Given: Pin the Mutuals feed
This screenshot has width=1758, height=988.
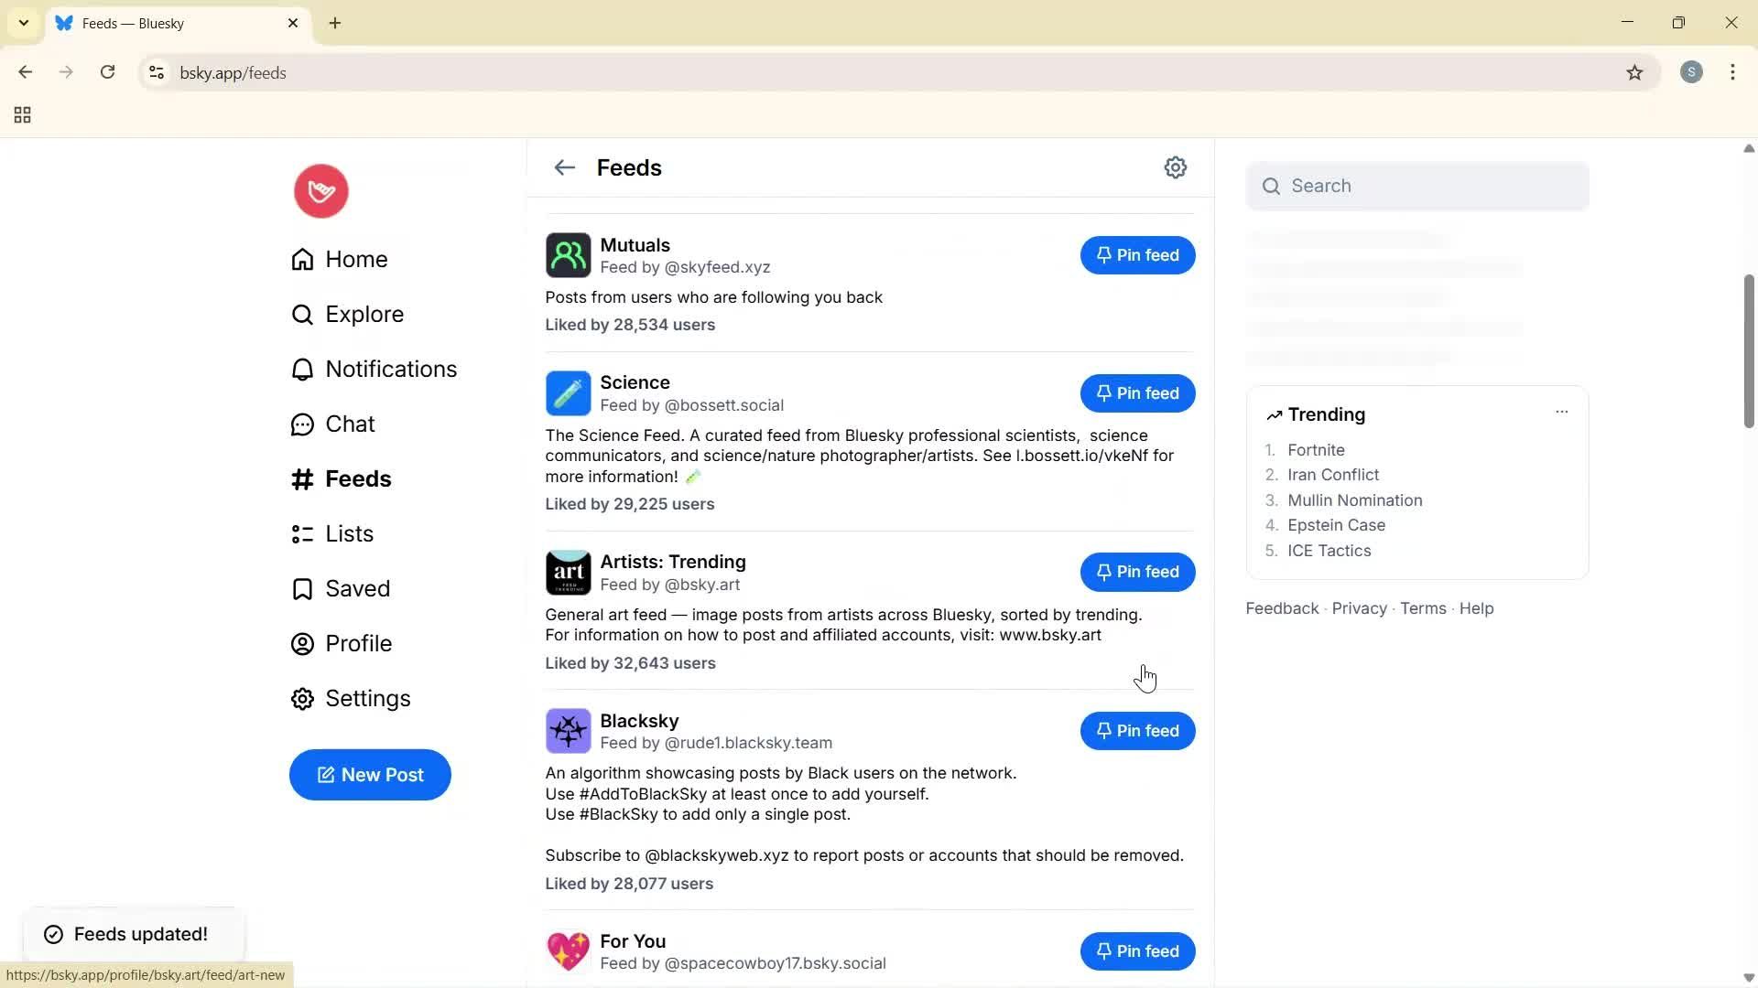Looking at the screenshot, I should pos(1137,255).
